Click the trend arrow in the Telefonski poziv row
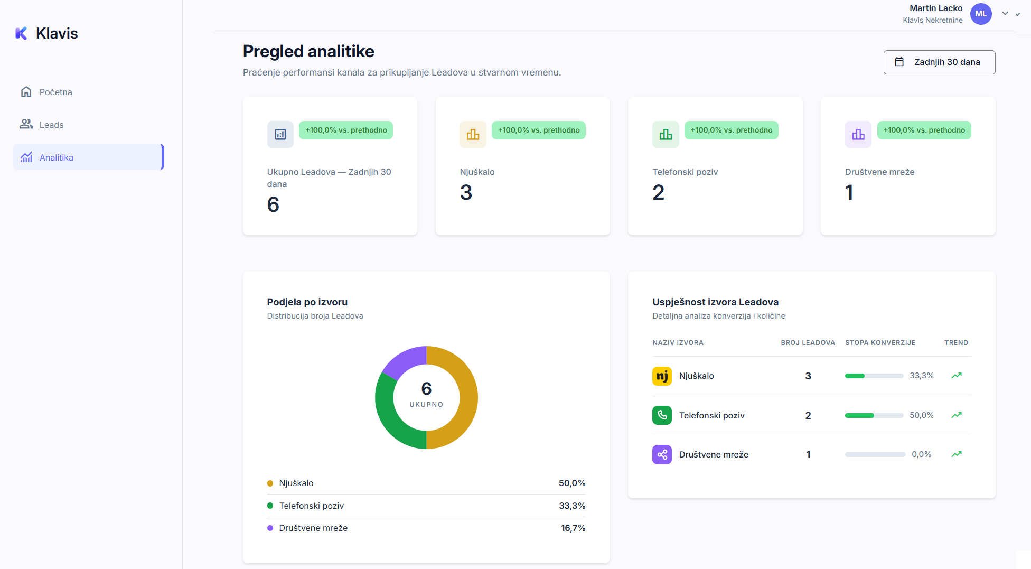The height and width of the screenshot is (569, 1031). pos(957,415)
